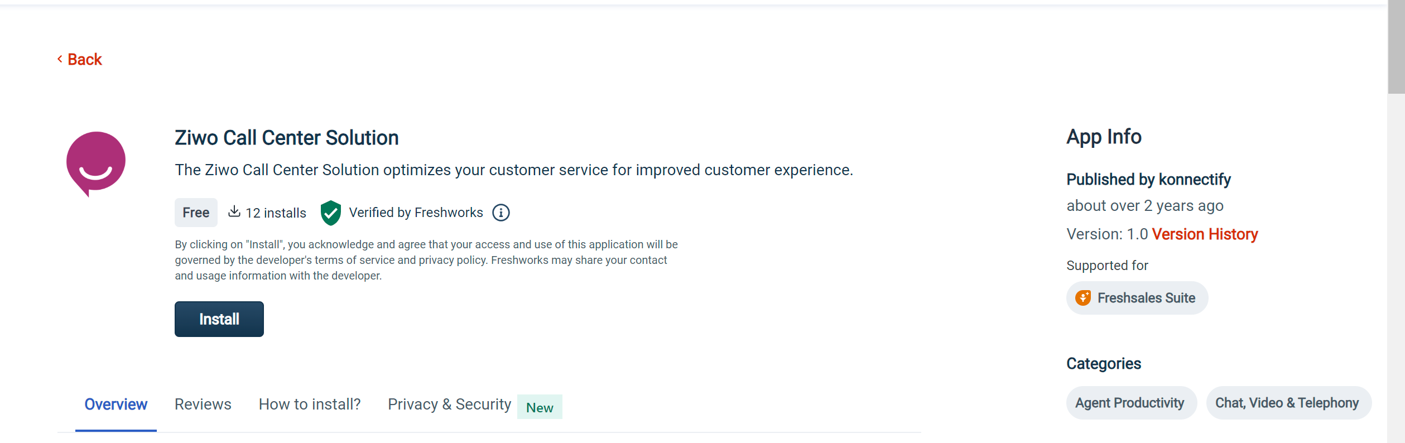Open the Version History link
The image size is (1405, 443).
pos(1205,234)
